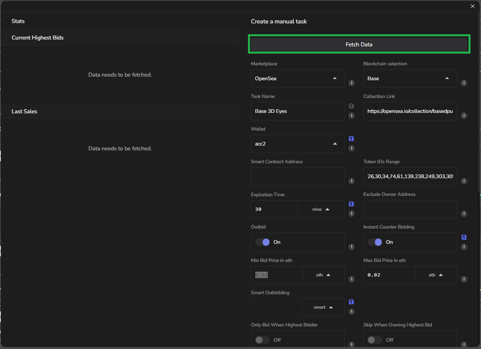Turn on Skip When Owning Highest Bid
The width and height of the screenshot is (481, 349).
[375, 340]
